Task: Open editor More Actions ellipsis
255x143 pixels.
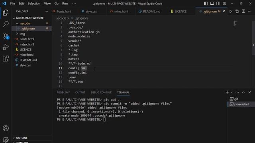Action: click(x=250, y=12)
